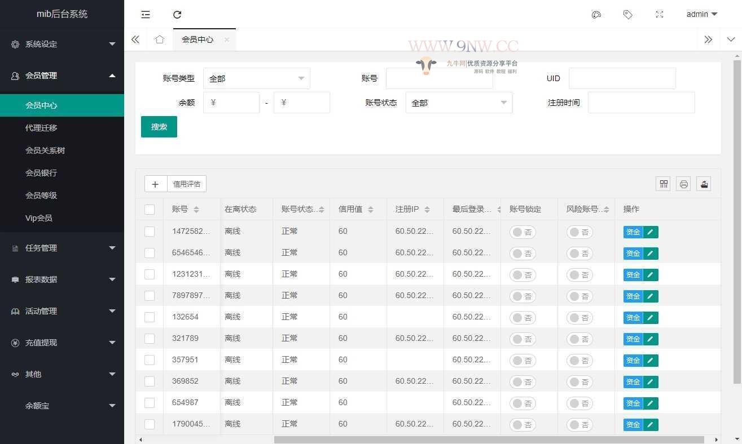Shift tabs right with double-right arrow icon
742x444 pixels.
(708, 39)
